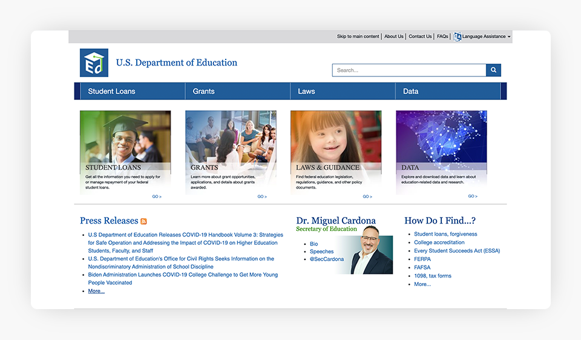The width and height of the screenshot is (581, 340).
Task: Open the Skip to main content link
Action: click(358, 36)
